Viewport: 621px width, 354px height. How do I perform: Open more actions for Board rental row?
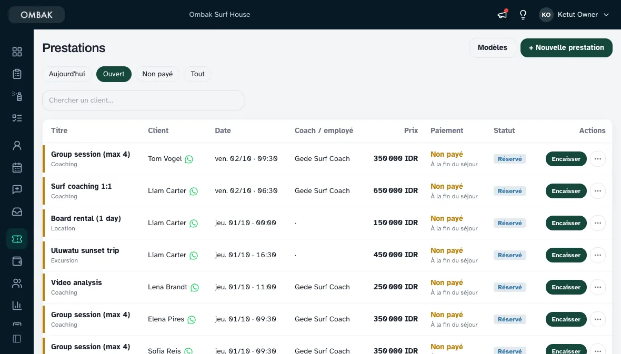(598, 223)
